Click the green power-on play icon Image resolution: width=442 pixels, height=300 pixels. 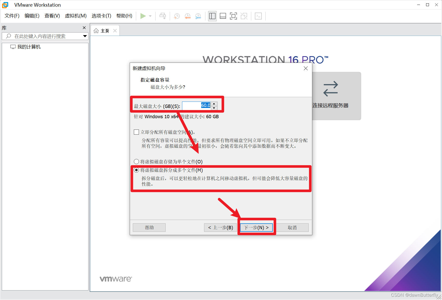(x=143, y=16)
